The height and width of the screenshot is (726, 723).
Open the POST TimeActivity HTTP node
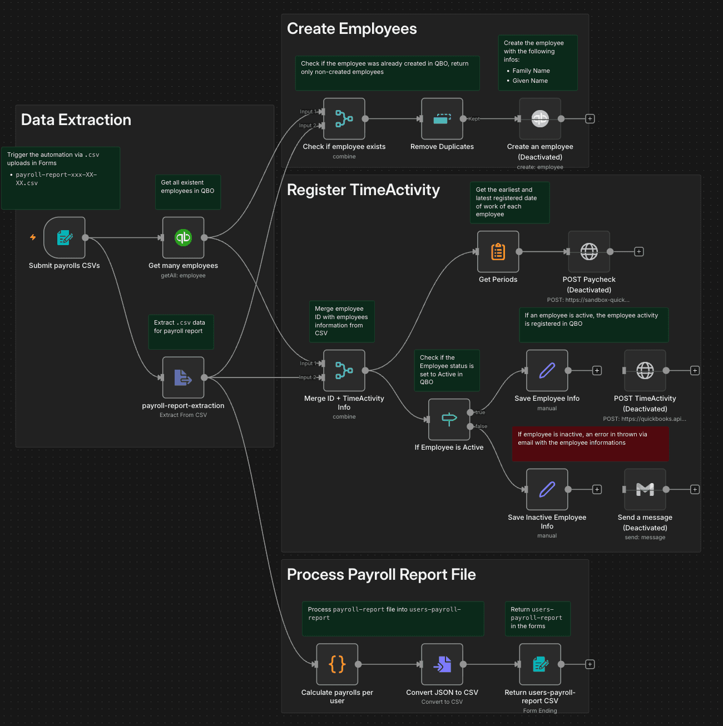[x=645, y=370]
